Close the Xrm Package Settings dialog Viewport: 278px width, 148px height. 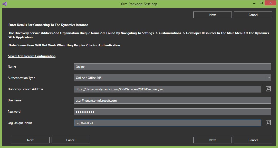[271, 3]
